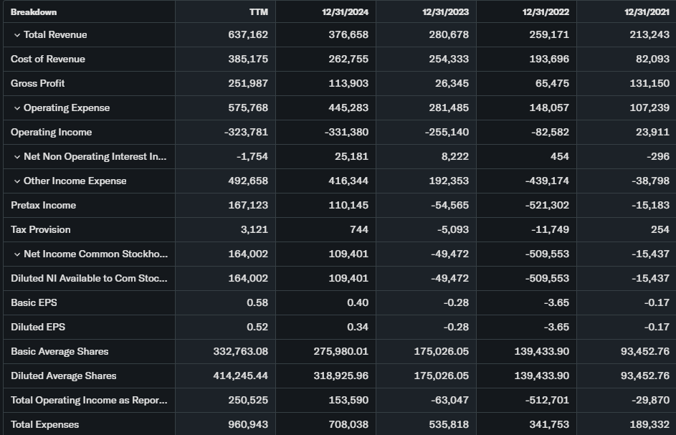This screenshot has height=435, width=676.
Task: Expand the Operating Expense row chevron
Action: coord(17,108)
